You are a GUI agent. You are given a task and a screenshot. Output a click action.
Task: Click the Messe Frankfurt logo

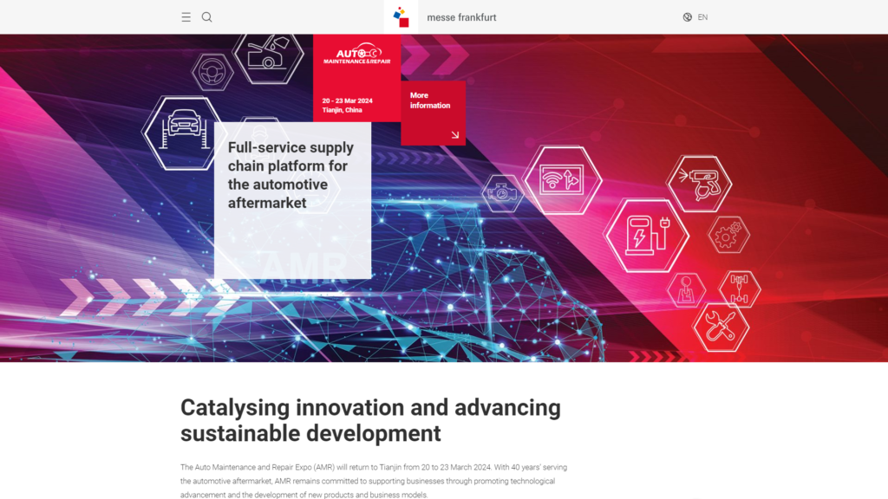point(401,17)
